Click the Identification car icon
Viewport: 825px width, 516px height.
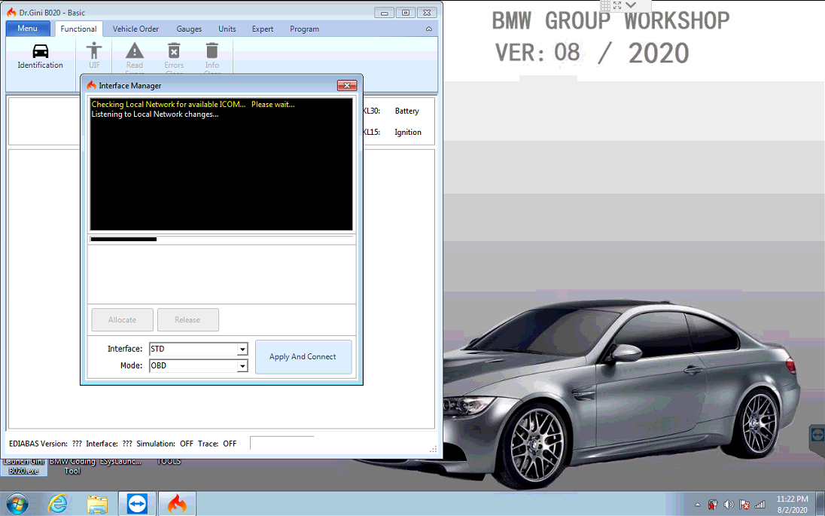pyautogui.click(x=41, y=51)
